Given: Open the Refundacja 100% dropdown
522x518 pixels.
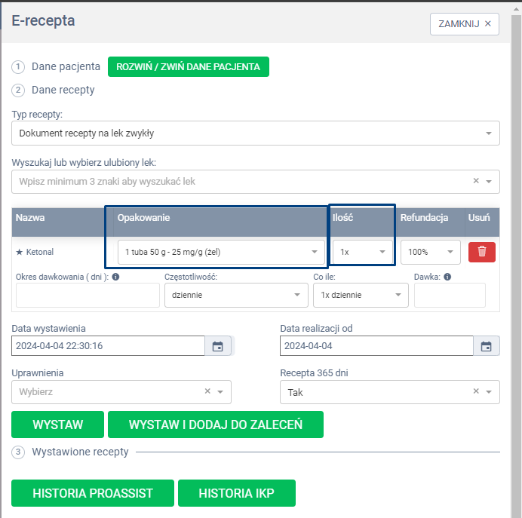Looking at the screenshot, I should point(430,252).
